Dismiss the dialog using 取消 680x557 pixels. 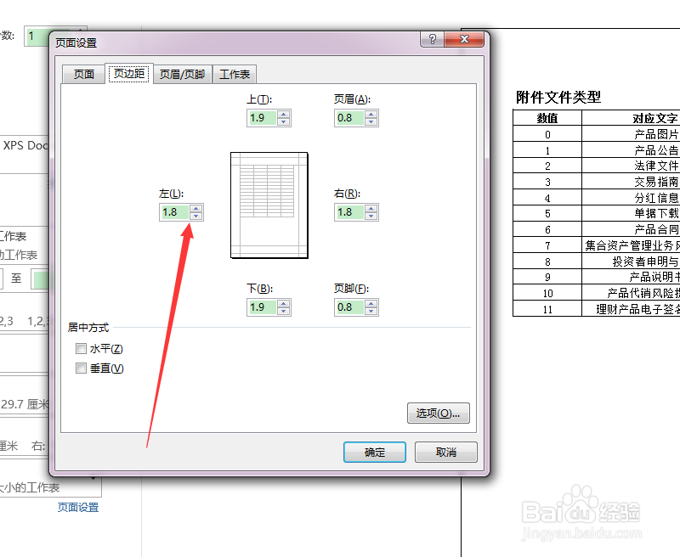tap(445, 452)
